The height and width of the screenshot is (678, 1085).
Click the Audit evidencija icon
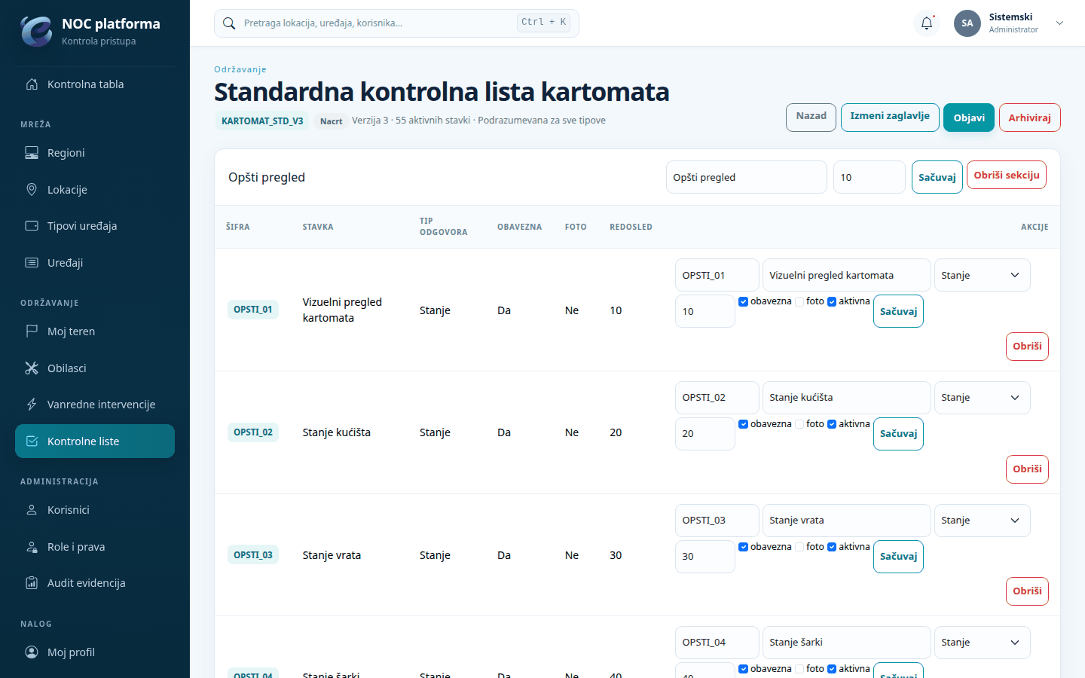tap(32, 583)
